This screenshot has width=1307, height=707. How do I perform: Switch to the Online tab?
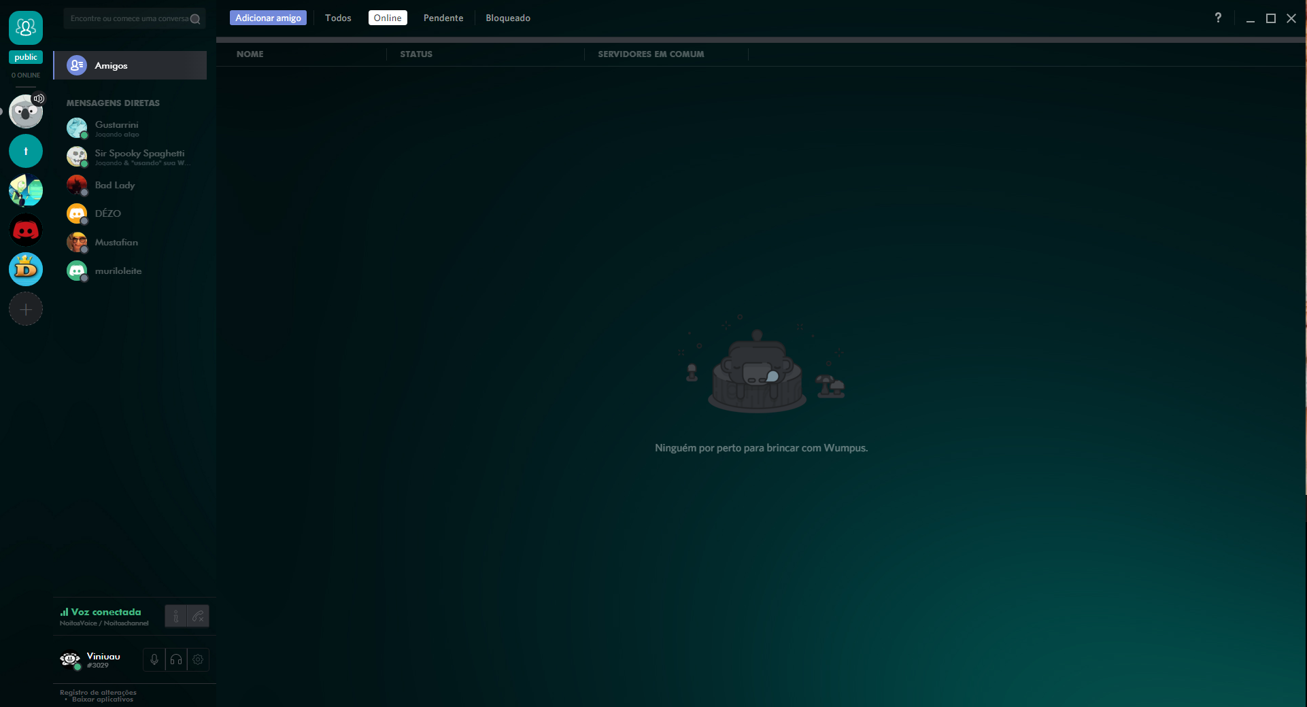[x=388, y=18]
